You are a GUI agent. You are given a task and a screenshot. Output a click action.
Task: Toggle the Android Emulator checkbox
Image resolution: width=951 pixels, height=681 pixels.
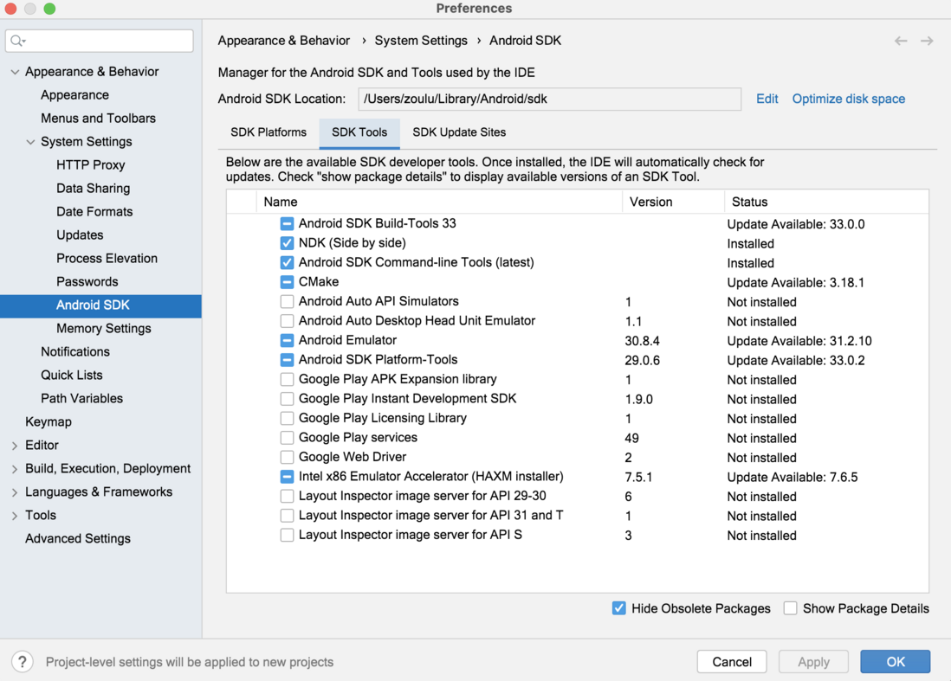tap(287, 340)
